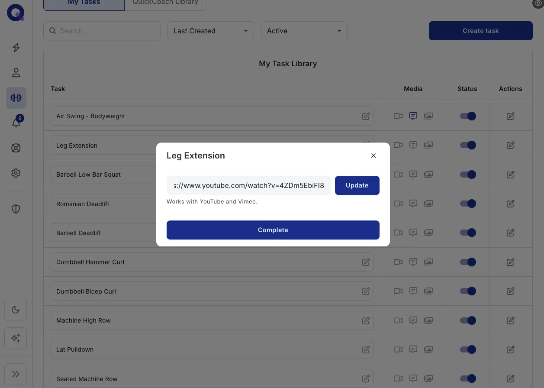Open video media for Leg Extension row
This screenshot has height=388, width=544.
(x=398, y=145)
